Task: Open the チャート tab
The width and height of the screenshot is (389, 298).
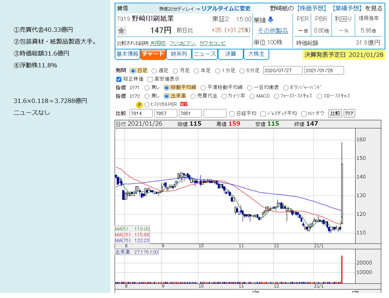Action: [x=153, y=54]
